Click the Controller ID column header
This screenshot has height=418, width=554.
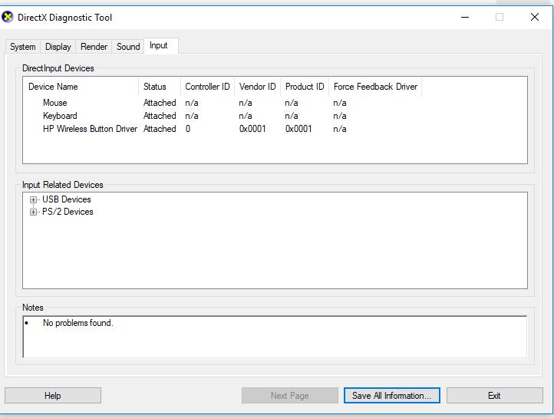pos(207,87)
